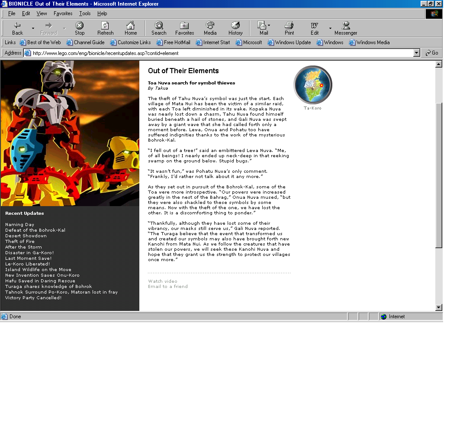
Task: Open the View menu
Action: [42, 13]
